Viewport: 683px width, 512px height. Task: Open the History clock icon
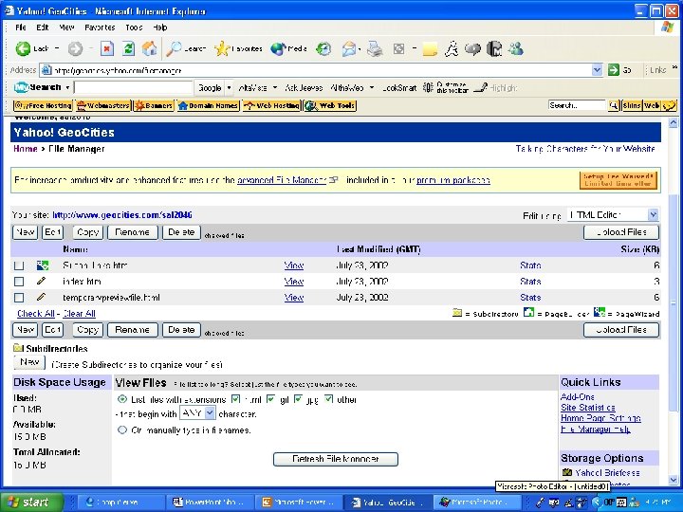pos(323,48)
